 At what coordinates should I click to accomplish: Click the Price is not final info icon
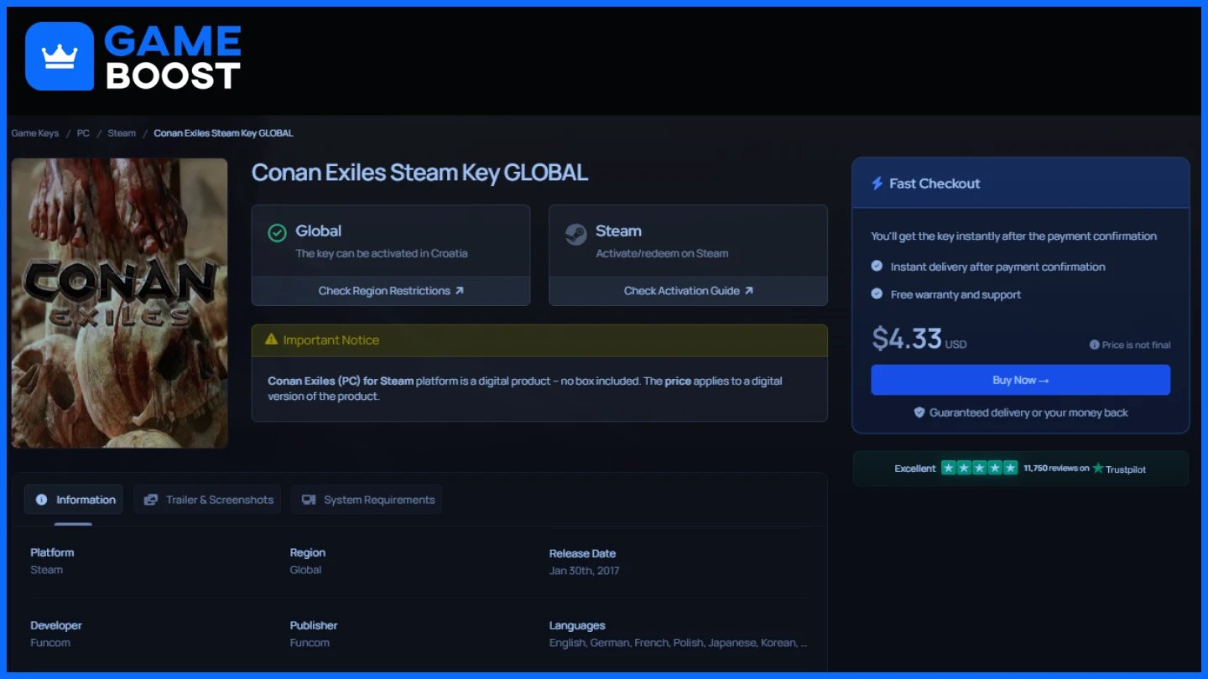pyautogui.click(x=1094, y=345)
